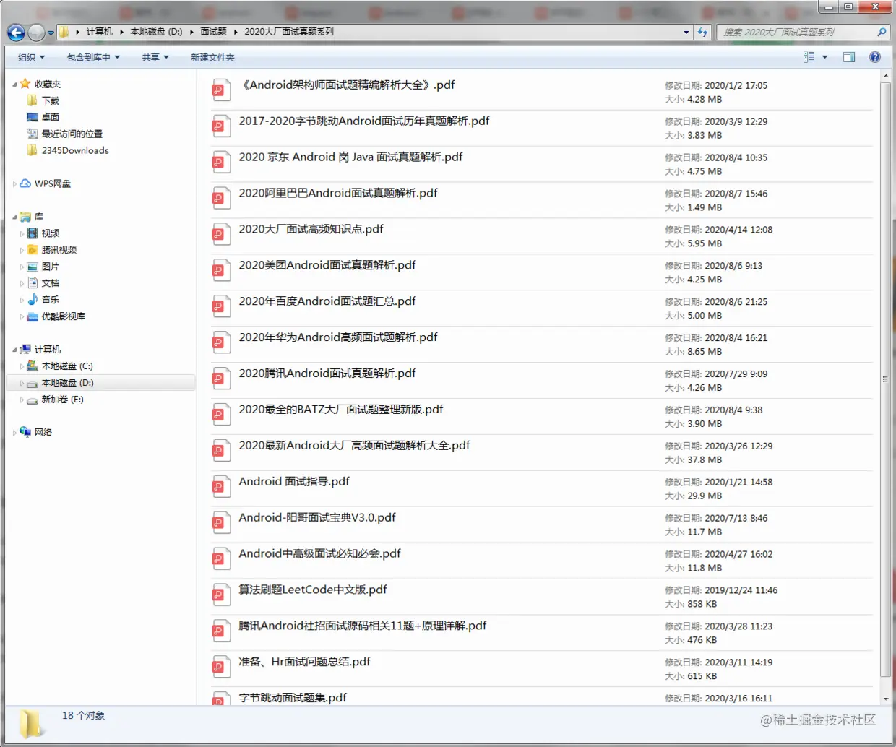Expand the WPS网盘 tree node
This screenshot has height=747, width=896.
[14, 184]
